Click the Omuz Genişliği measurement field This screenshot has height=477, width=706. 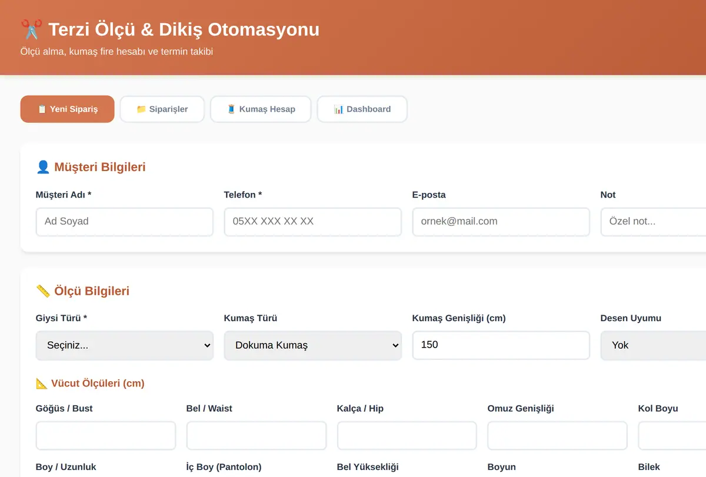coord(558,436)
